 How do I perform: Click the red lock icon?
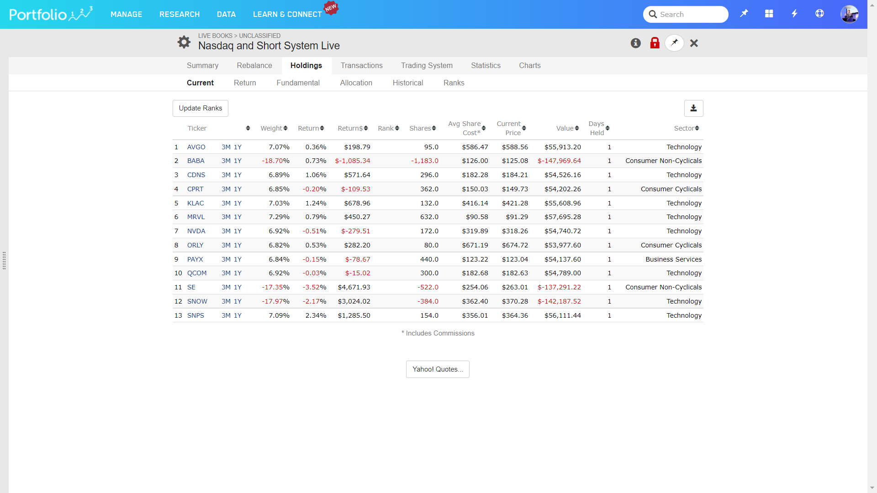[x=655, y=43]
